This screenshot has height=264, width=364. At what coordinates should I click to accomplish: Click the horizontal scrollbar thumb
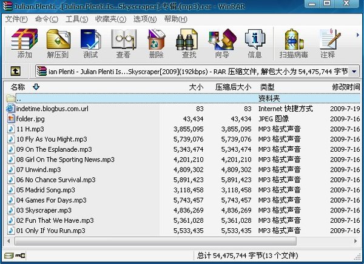(155, 241)
